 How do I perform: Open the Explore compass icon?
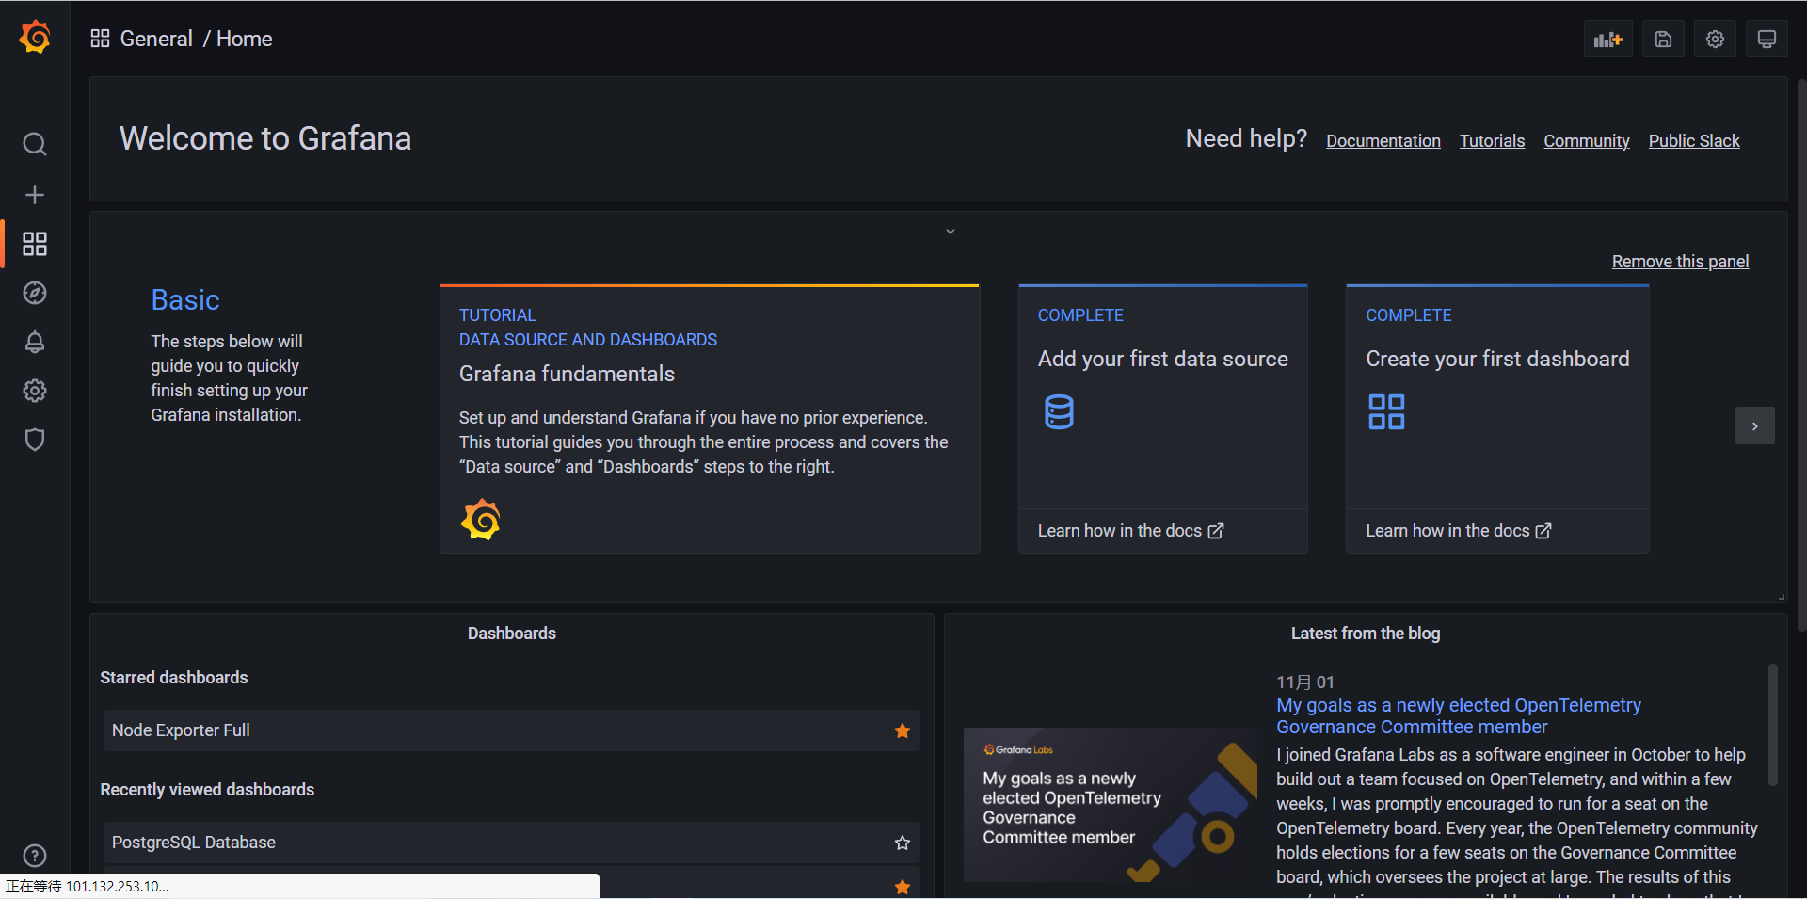35,293
